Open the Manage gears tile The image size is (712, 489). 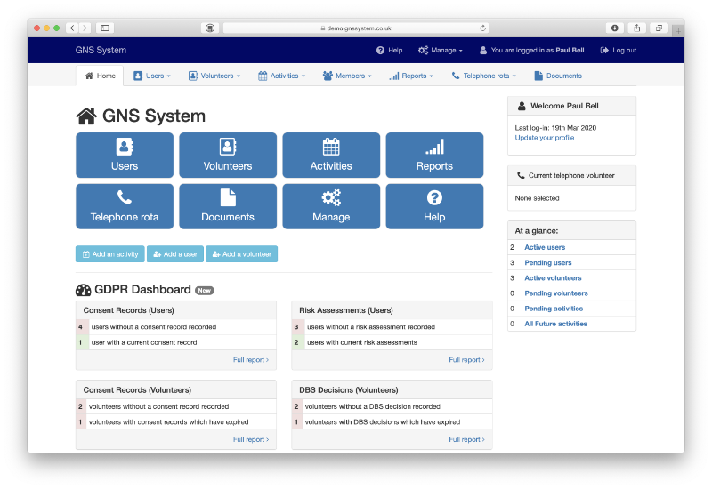click(x=331, y=206)
